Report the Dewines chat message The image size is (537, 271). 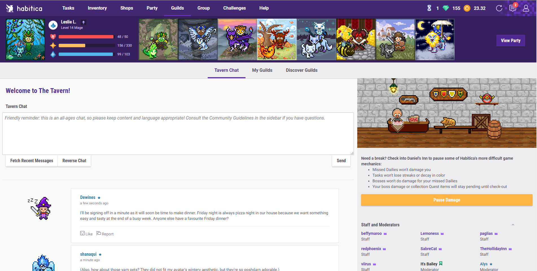click(105, 234)
